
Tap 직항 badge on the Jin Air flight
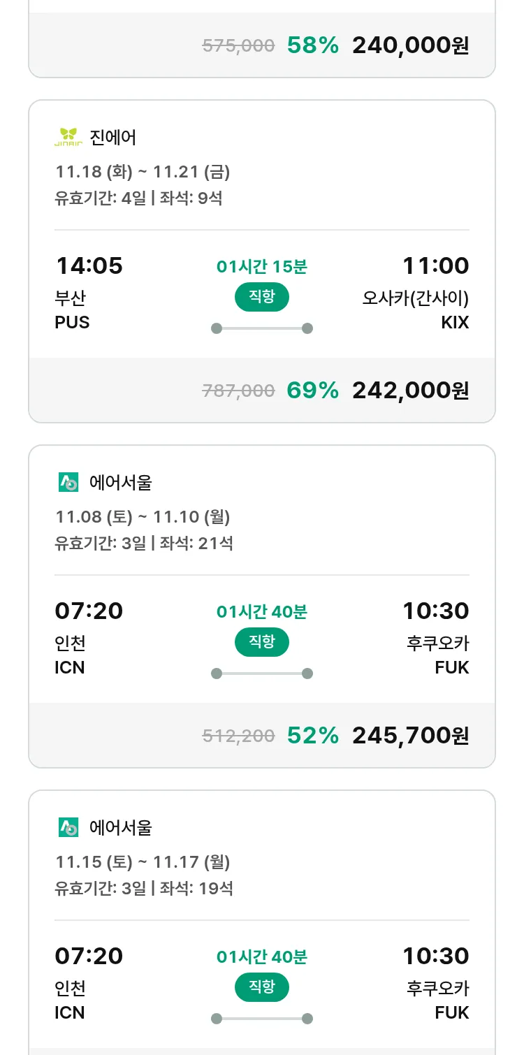tap(262, 297)
